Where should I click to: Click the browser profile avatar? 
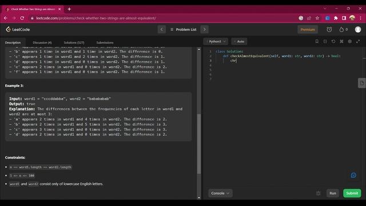click(352, 18)
